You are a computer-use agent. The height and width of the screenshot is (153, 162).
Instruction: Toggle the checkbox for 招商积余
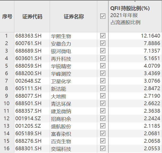102,118
